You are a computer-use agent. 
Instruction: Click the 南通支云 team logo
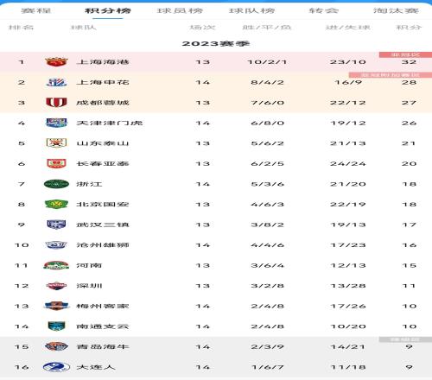[56, 326]
